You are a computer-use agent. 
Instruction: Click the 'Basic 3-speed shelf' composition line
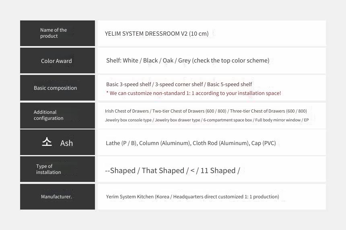(179, 85)
